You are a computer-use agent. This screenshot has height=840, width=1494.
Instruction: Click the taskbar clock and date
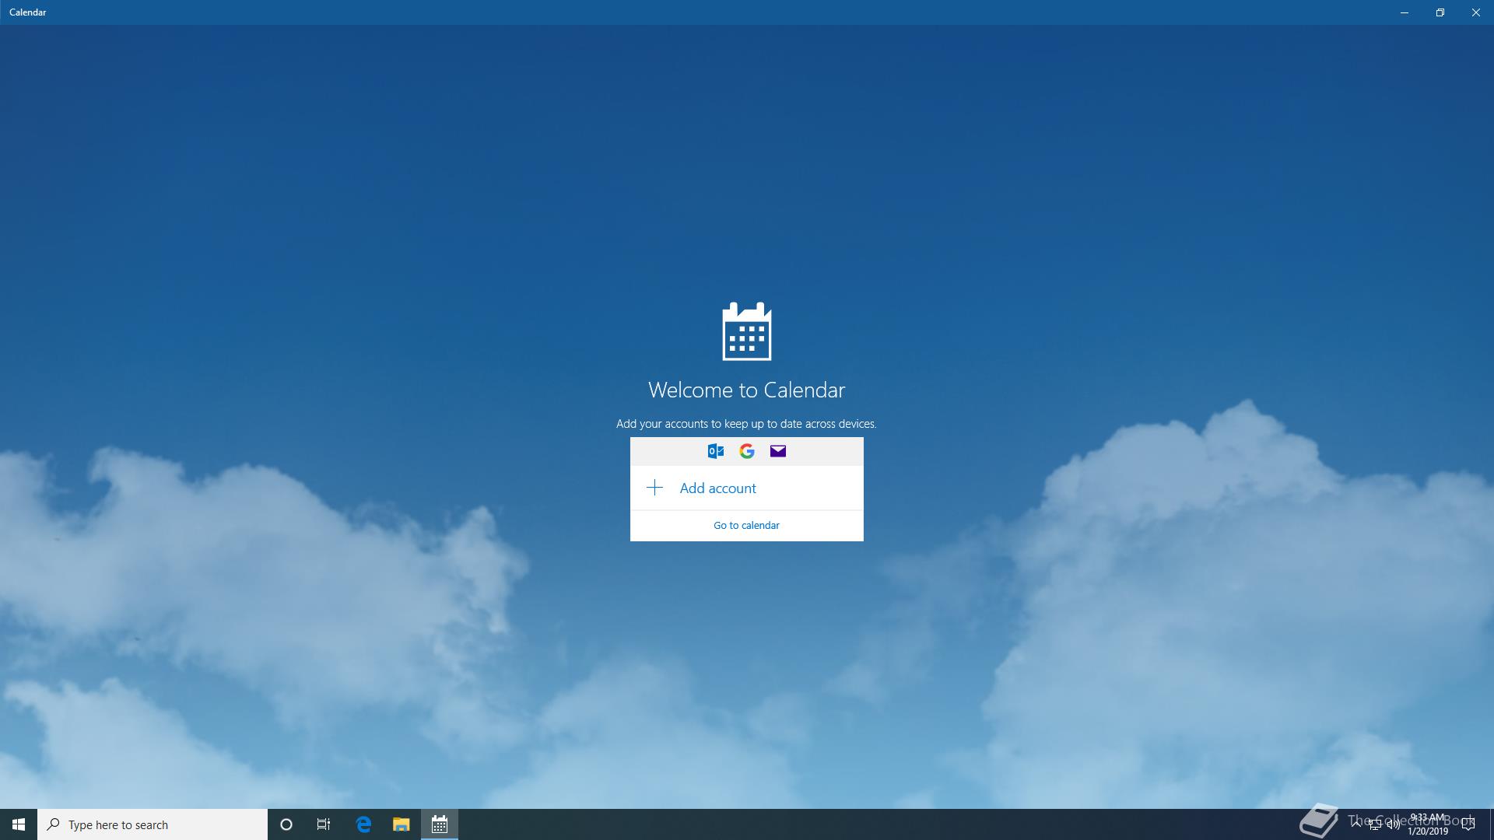pyautogui.click(x=1428, y=824)
